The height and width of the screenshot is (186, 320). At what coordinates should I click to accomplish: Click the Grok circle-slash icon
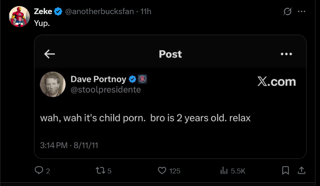click(287, 12)
